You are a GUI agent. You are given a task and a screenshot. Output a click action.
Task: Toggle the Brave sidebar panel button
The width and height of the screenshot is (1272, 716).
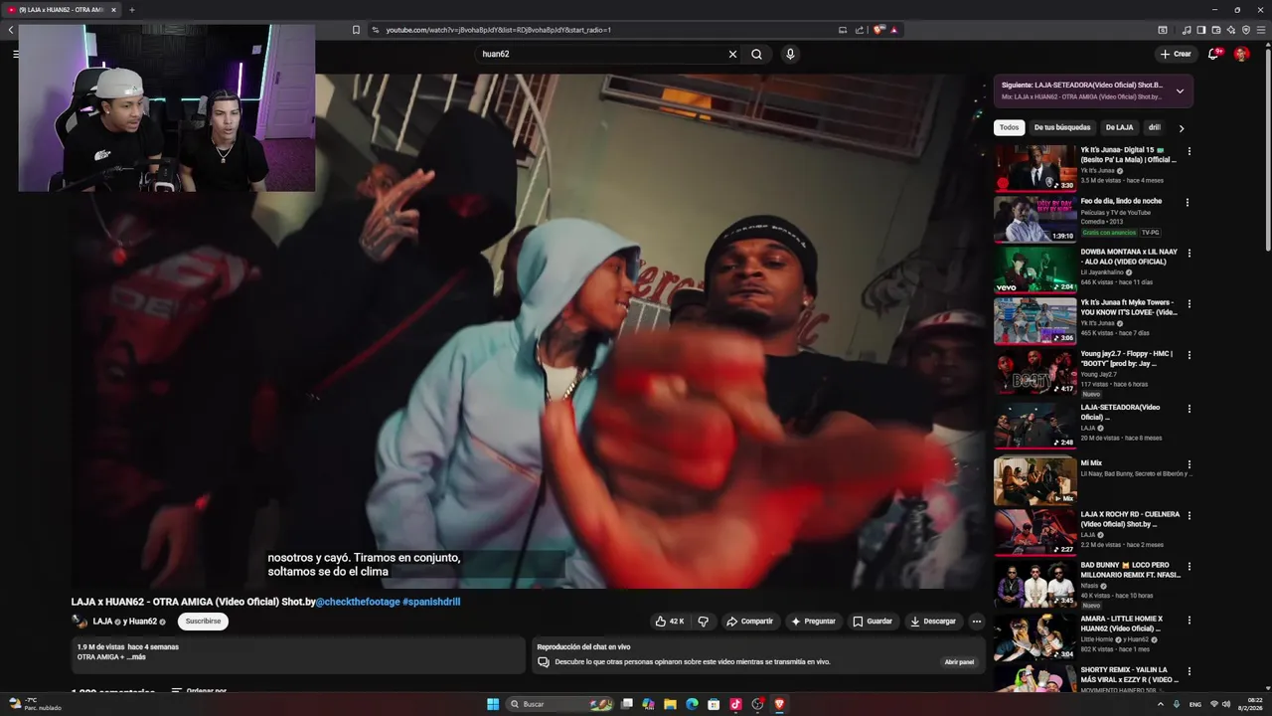pyautogui.click(x=1201, y=30)
